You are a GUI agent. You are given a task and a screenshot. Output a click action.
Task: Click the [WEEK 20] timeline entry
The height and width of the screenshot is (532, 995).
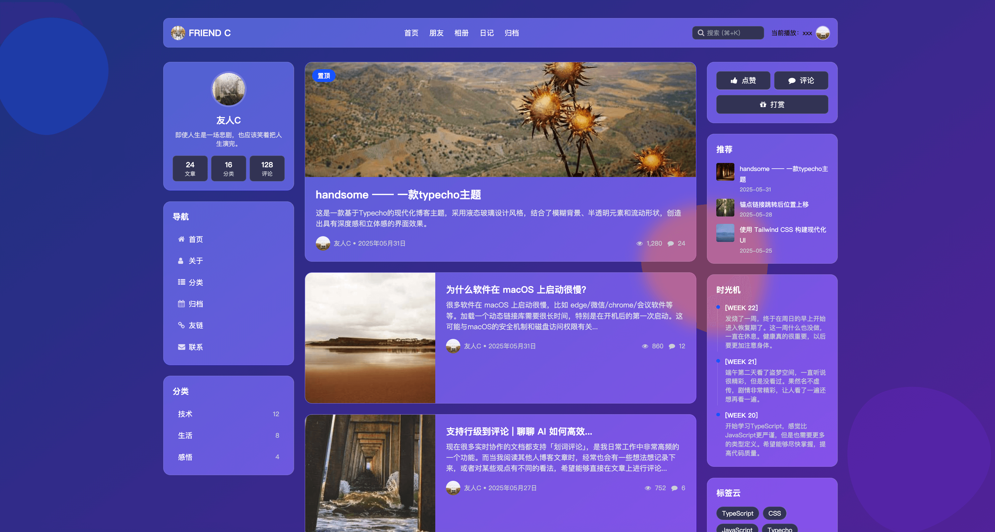pos(741,415)
